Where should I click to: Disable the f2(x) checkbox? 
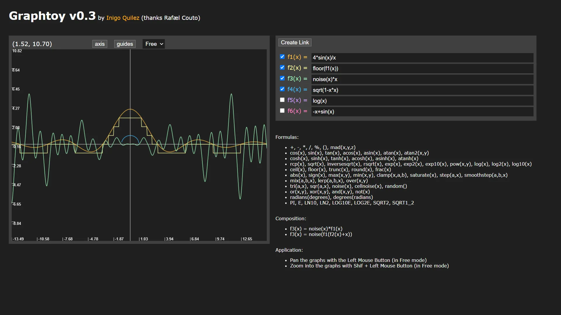pyautogui.click(x=282, y=68)
